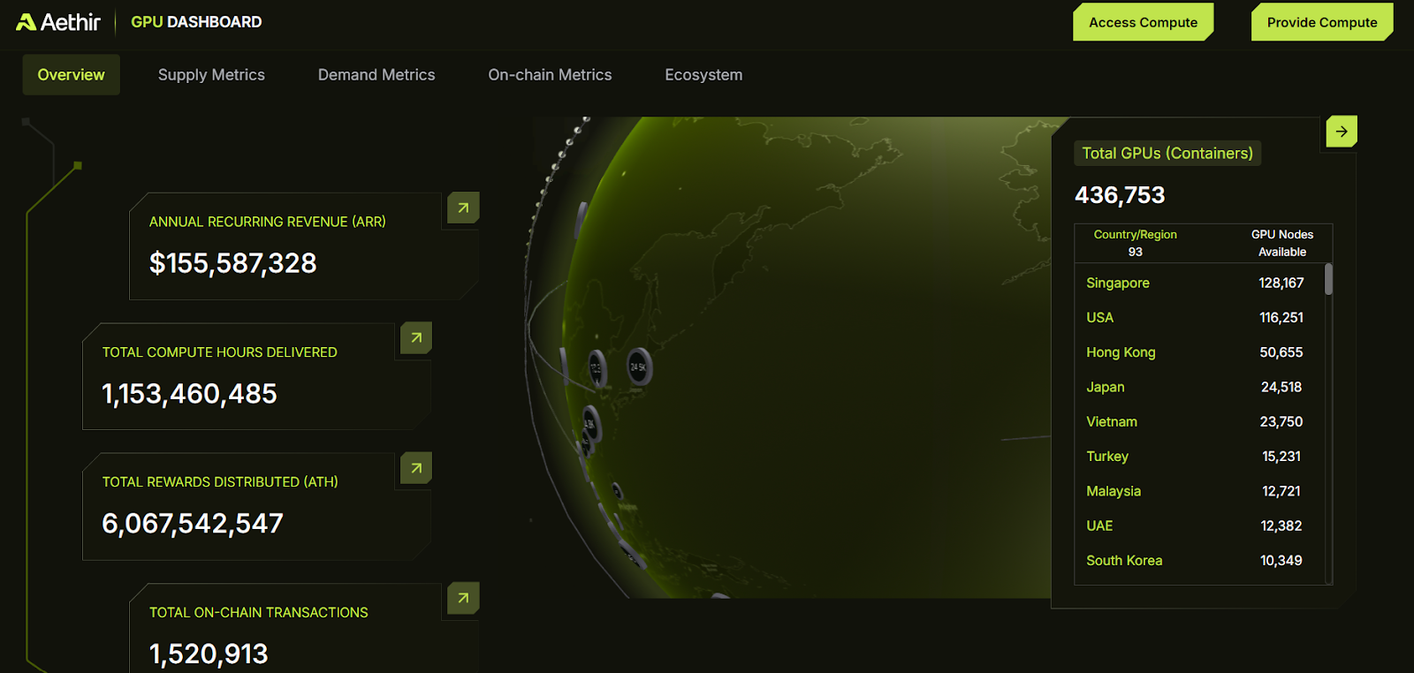Click the Total GPUs (Containers) label
The width and height of the screenshot is (1414, 673).
1167,153
